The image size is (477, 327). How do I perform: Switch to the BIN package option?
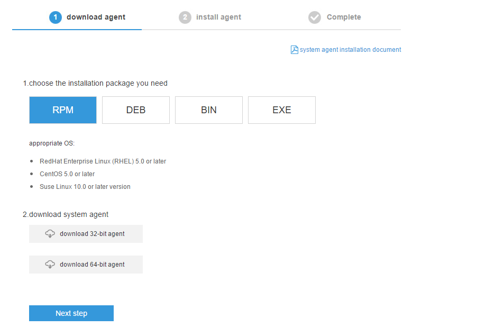tap(209, 110)
